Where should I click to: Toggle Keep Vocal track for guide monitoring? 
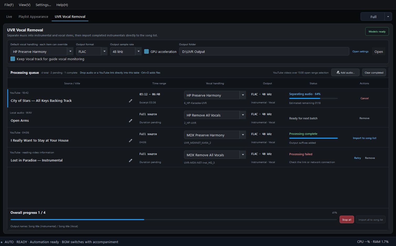[13, 59]
